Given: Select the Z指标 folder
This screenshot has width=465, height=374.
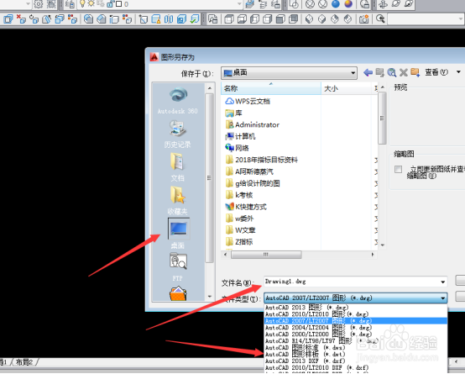Looking at the screenshot, I should [x=239, y=242].
